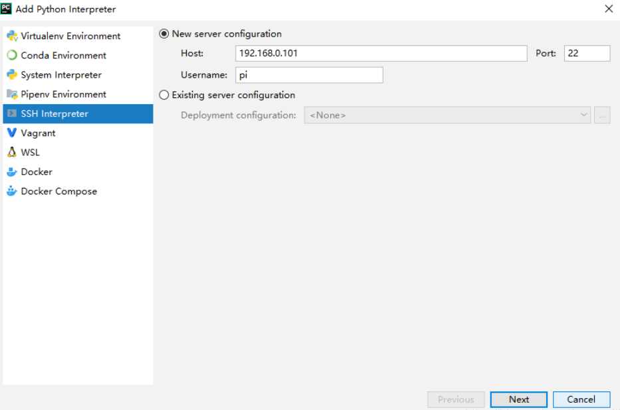This screenshot has height=410, width=620.
Task: Click the PyCharm logo in title bar
Action: (6, 8)
